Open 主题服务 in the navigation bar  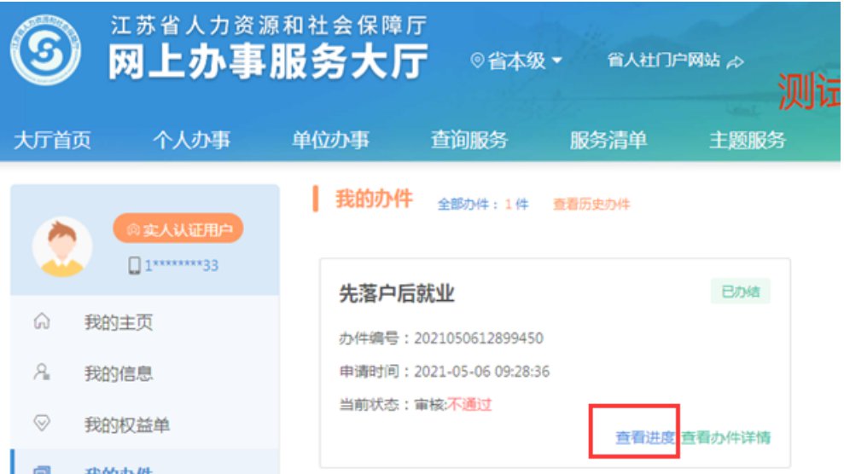pos(748,140)
